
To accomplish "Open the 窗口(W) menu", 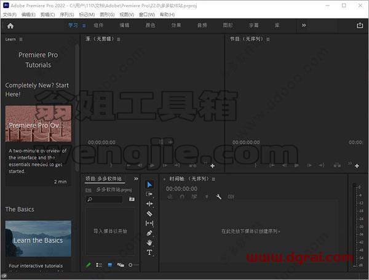I will [147, 15].
